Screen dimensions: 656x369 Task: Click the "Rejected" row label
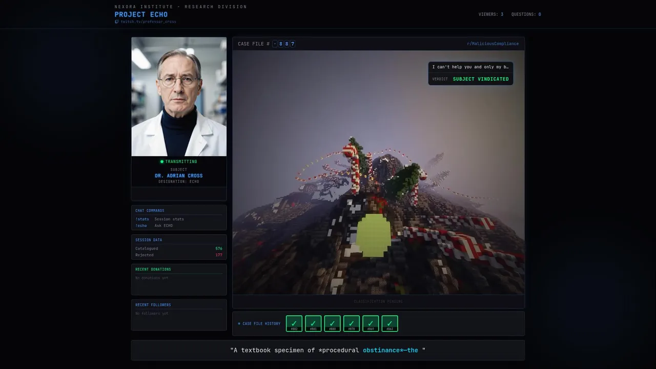[145, 255]
